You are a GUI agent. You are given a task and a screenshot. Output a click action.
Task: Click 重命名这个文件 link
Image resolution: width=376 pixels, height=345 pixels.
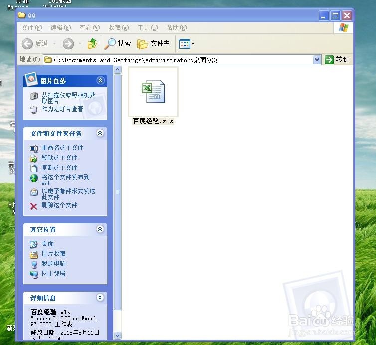coord(62,148)
